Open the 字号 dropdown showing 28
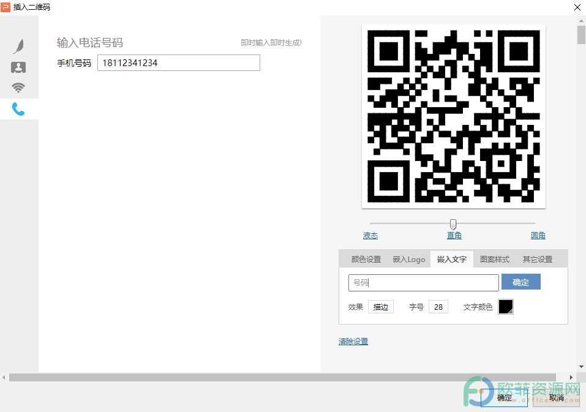Viewport: 586px width, 412px height. pos(438,307)
